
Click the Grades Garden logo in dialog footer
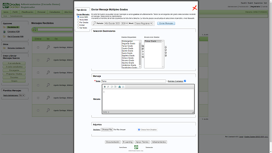[x=136, y=147]
